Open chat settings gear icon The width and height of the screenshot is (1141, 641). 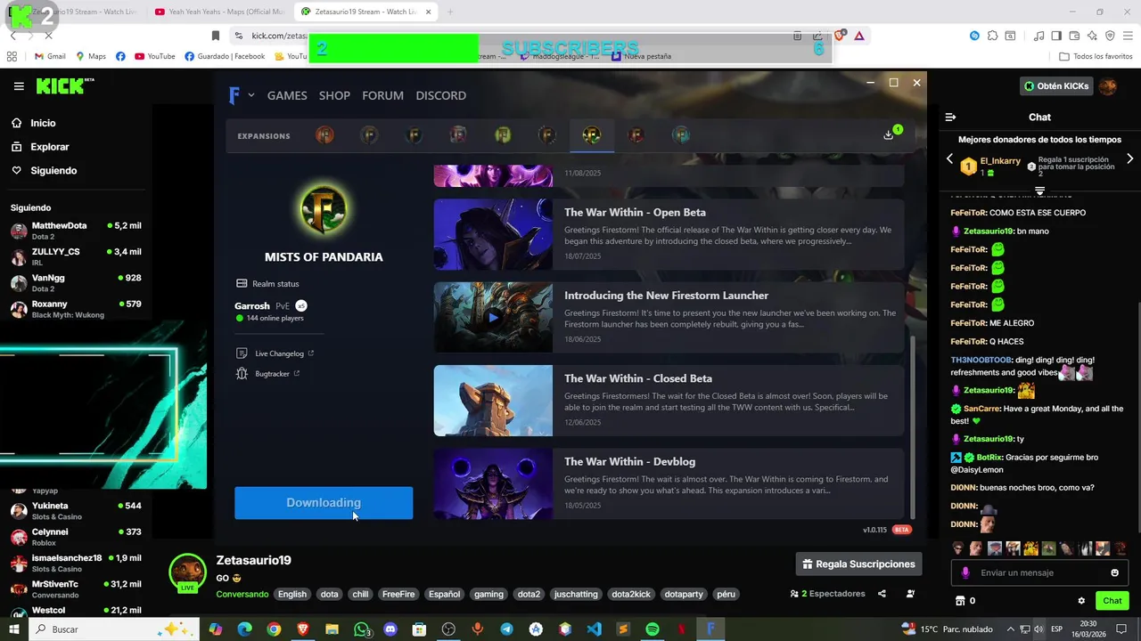pos(1081,601)
